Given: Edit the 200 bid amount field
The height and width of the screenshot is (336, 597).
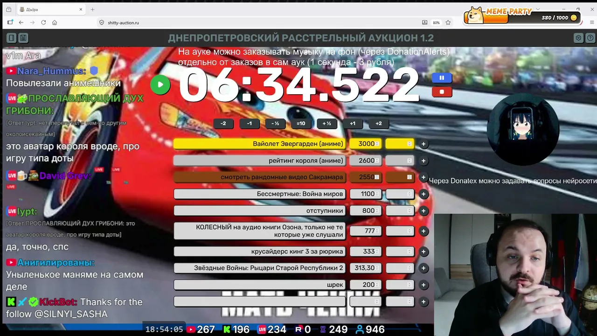Looking at the screenshot, I should [366, 285].
